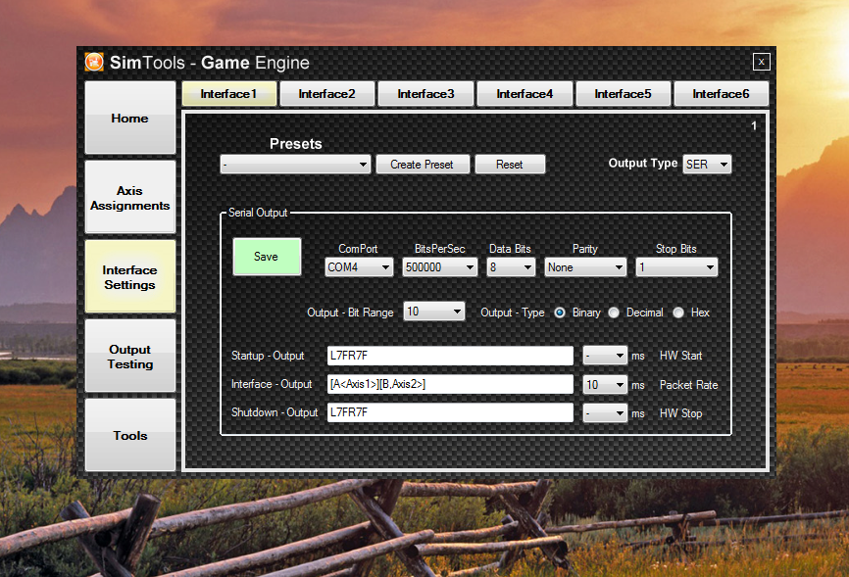This screenshot has height=577, width=849.
Task: Click the Startup - Output text field
Action: tap(450, 356)
